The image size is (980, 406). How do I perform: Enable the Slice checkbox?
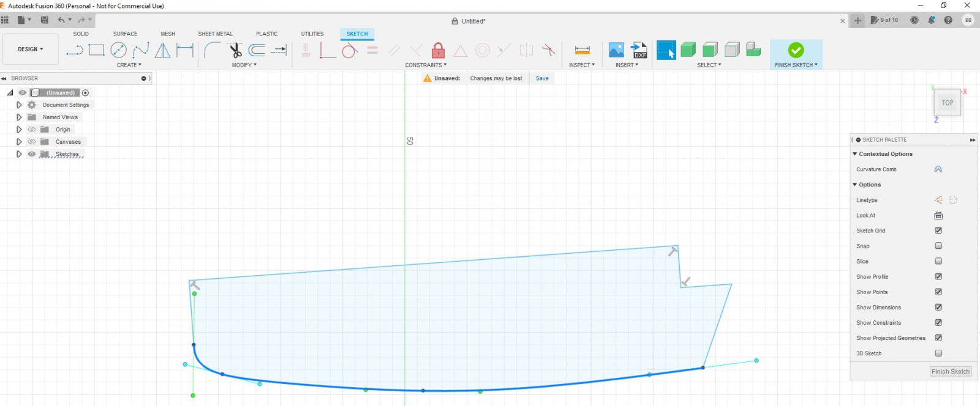(x=938, y=261)
